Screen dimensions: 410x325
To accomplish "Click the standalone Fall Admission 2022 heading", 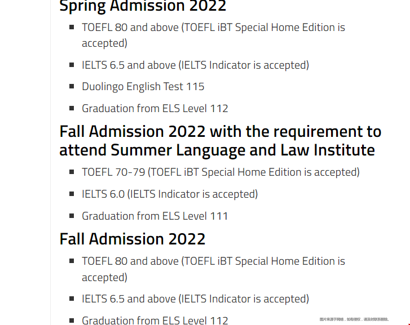I will pyautogui.click(x=133, y=239).
